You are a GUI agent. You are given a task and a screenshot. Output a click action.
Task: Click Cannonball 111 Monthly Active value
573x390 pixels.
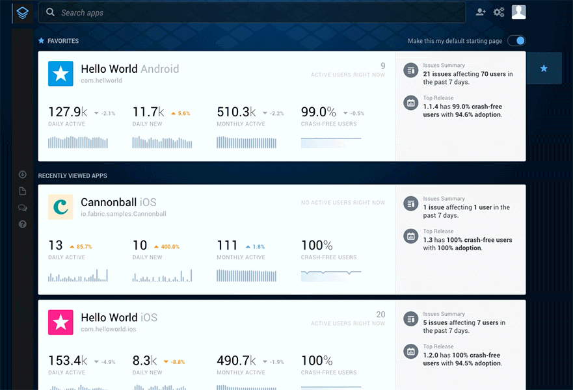tap(227, 245)
